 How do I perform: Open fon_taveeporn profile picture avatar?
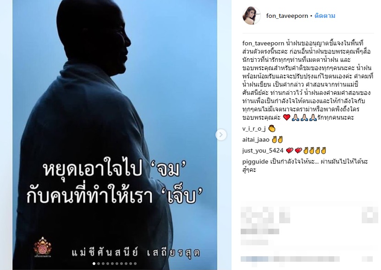click(x=252, y=16)
